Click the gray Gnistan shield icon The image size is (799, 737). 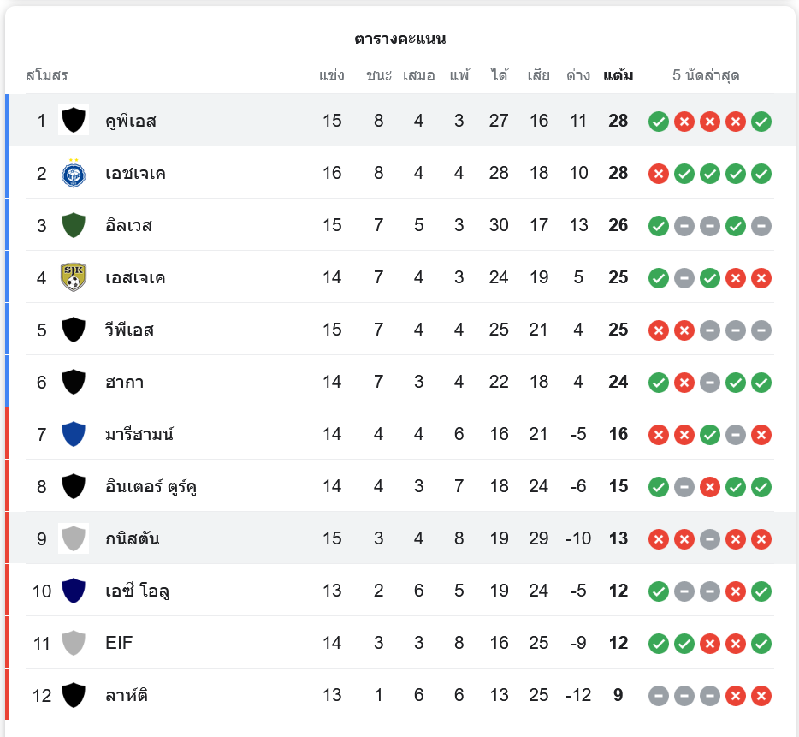point(74,538)
